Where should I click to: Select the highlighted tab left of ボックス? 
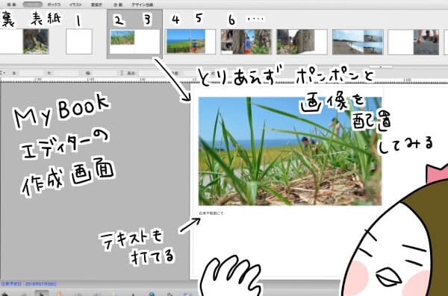(33, 4)
